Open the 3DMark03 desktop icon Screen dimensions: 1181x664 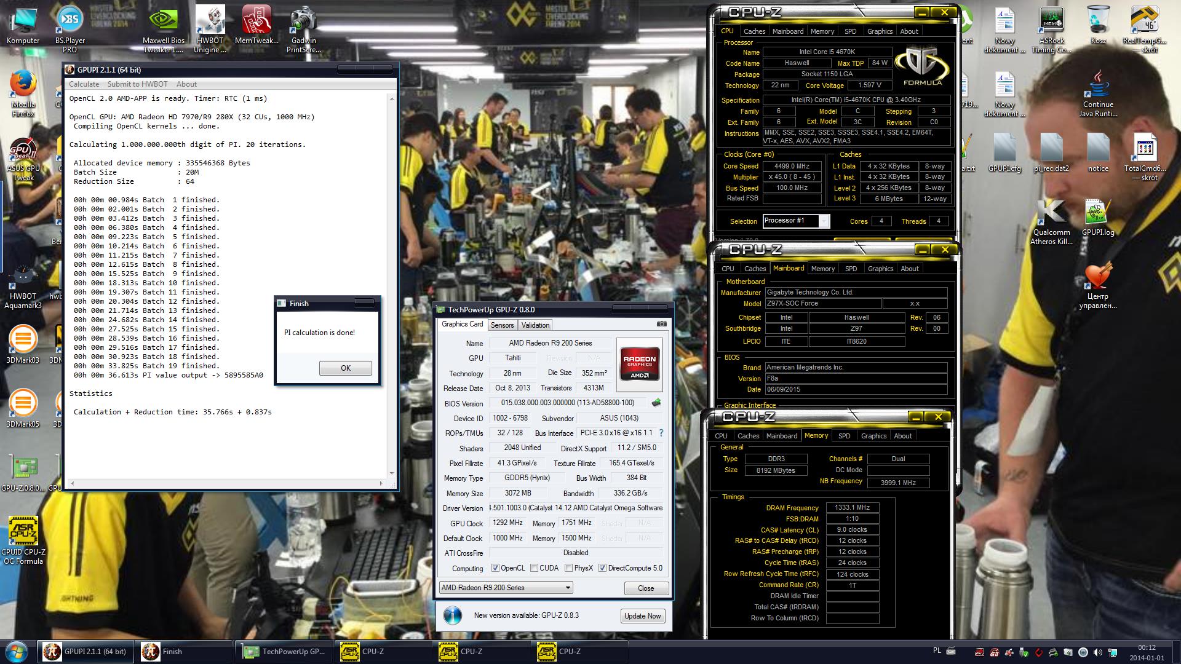point(23,344)
